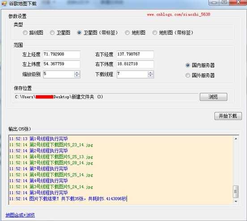
Task: Open the 地图合成+浏览 link
Action: point(20,215)
